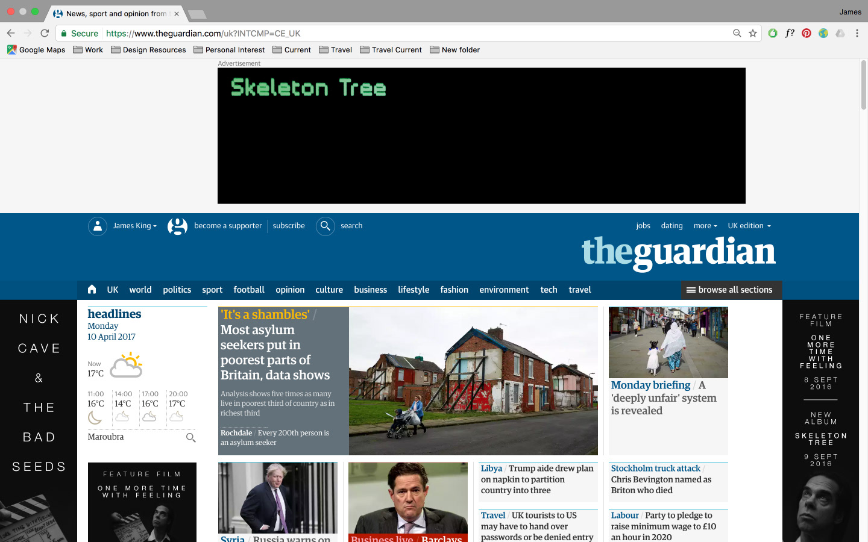Click the weather location search magnifier
Screen dimensions: 868x542
190,437
